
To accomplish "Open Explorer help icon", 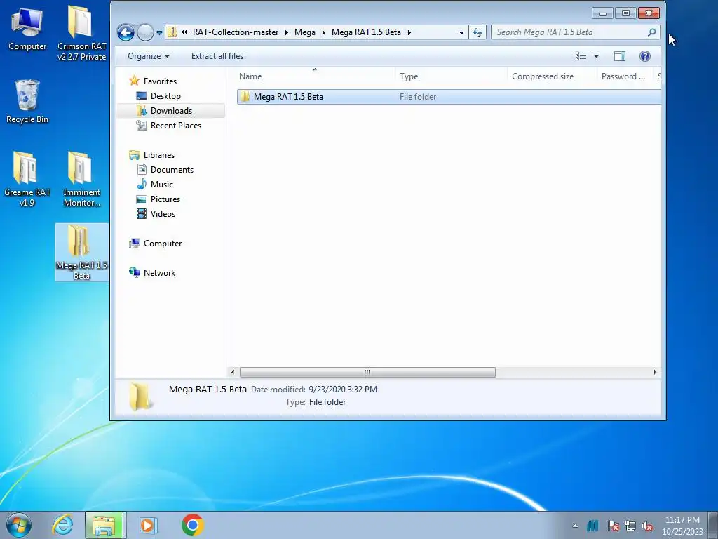I will point(645,56).
